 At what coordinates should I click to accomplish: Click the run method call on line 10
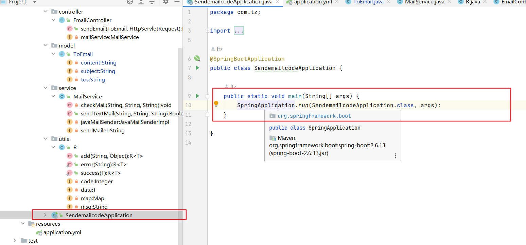[303, 105]
